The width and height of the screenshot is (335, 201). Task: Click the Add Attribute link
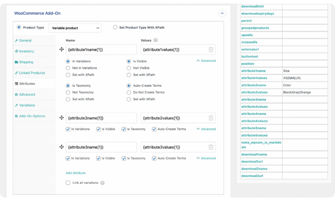[x=76, y=173]
